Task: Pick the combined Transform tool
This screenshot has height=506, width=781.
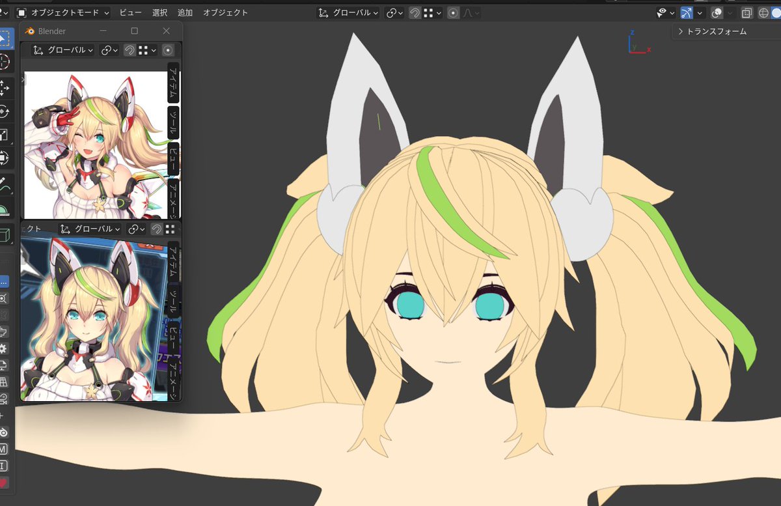Action: [x=5, y=158]
